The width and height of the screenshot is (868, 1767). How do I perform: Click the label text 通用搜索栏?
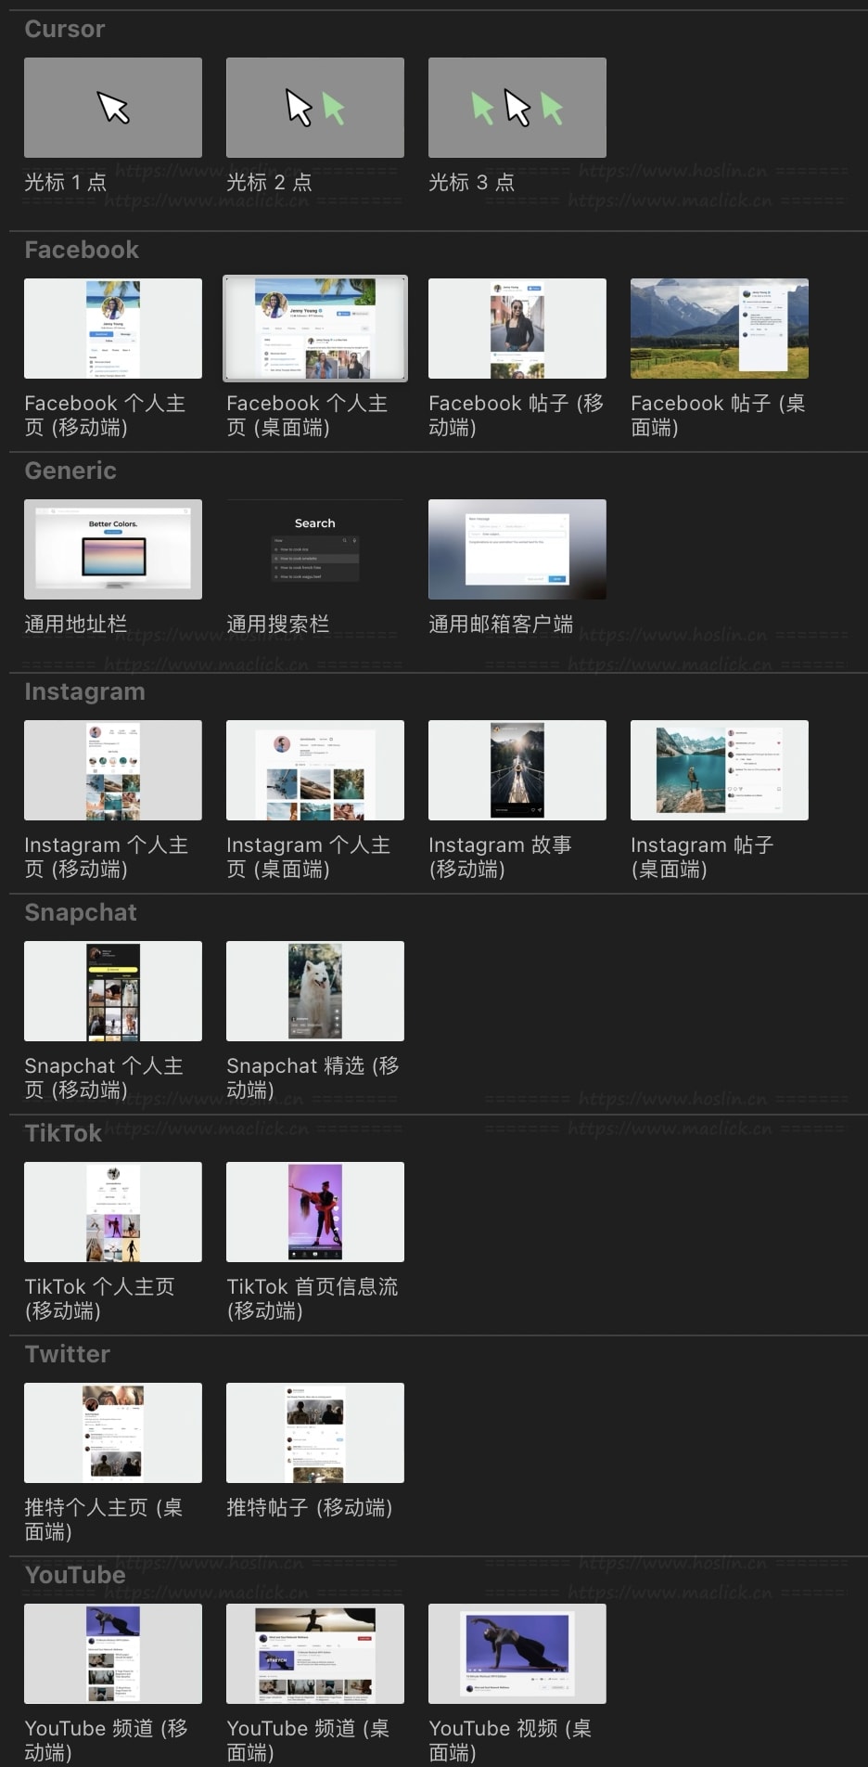pyautogui.click(x=277, y=624)
